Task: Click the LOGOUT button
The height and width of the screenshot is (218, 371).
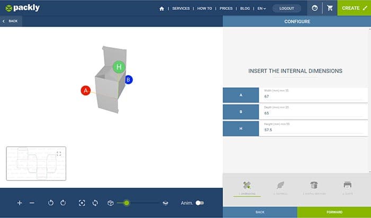Action: click(287, 8)
